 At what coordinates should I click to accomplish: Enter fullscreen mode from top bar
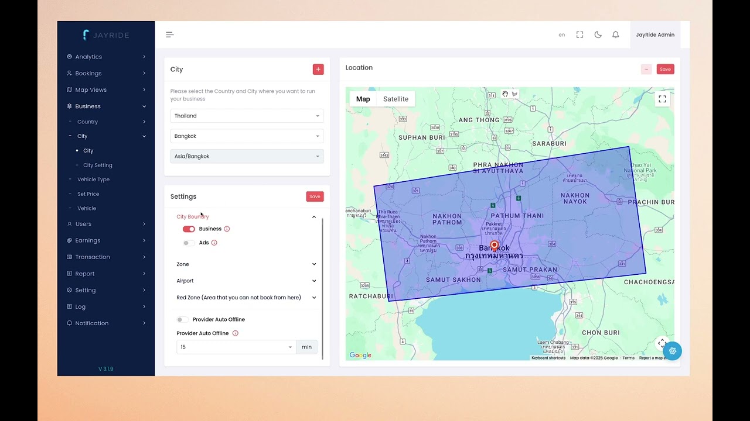click(579, 34)
